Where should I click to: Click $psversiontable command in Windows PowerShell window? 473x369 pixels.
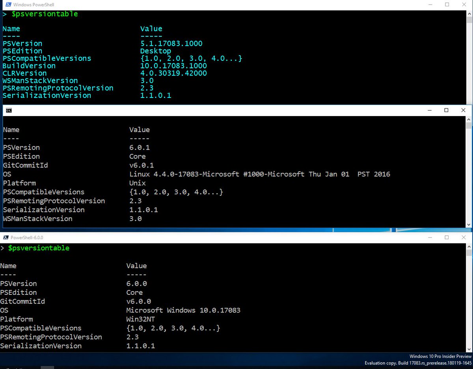click(x=45, y=14)
